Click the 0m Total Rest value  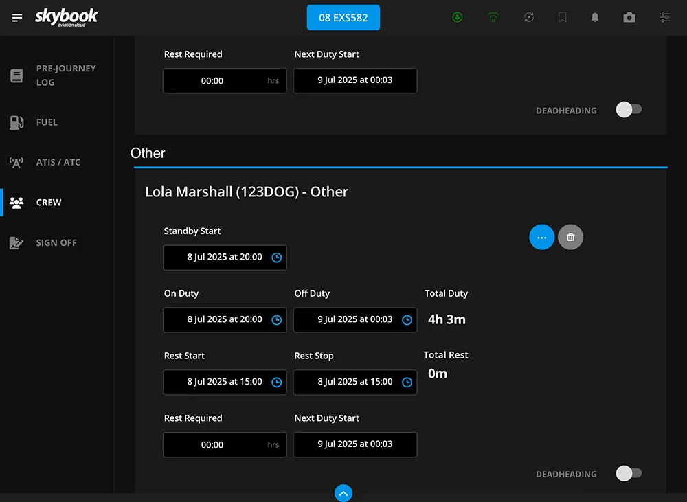coord(437,374)
